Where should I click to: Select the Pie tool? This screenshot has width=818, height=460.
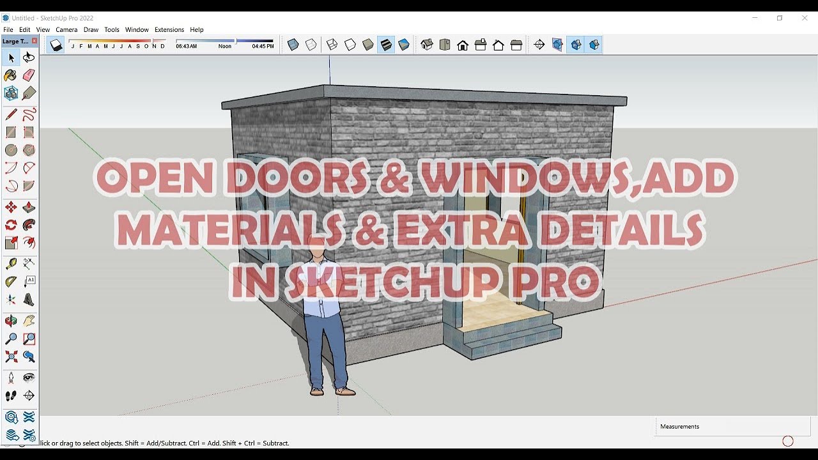(29, 186)
